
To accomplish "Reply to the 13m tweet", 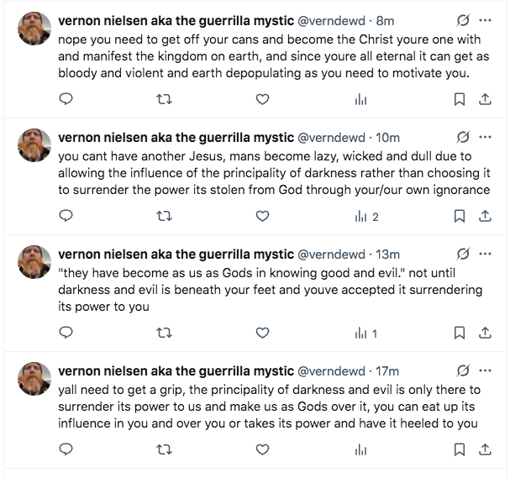I will click(68, 334).
